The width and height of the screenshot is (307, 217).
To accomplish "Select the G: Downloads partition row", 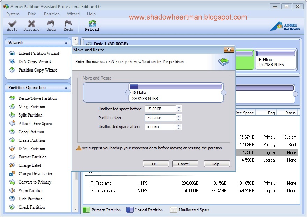I will click(191, 190).
